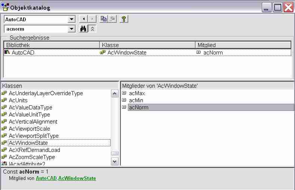Hide search results with the double-chevron button
Image resolution: width=295 pixels, height=190 pixels.
point(92,29)
